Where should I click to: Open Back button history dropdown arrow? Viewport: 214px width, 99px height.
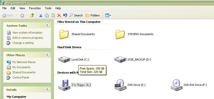(x=16, y=15)
